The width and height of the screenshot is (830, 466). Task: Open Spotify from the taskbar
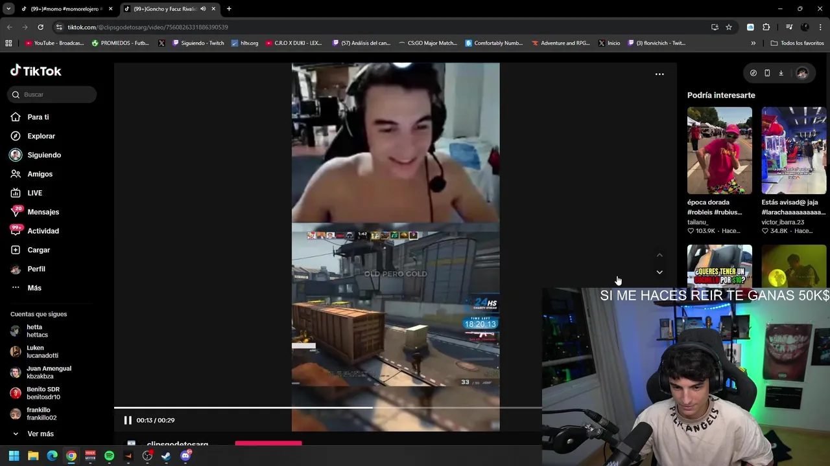[x=109, y=456]
